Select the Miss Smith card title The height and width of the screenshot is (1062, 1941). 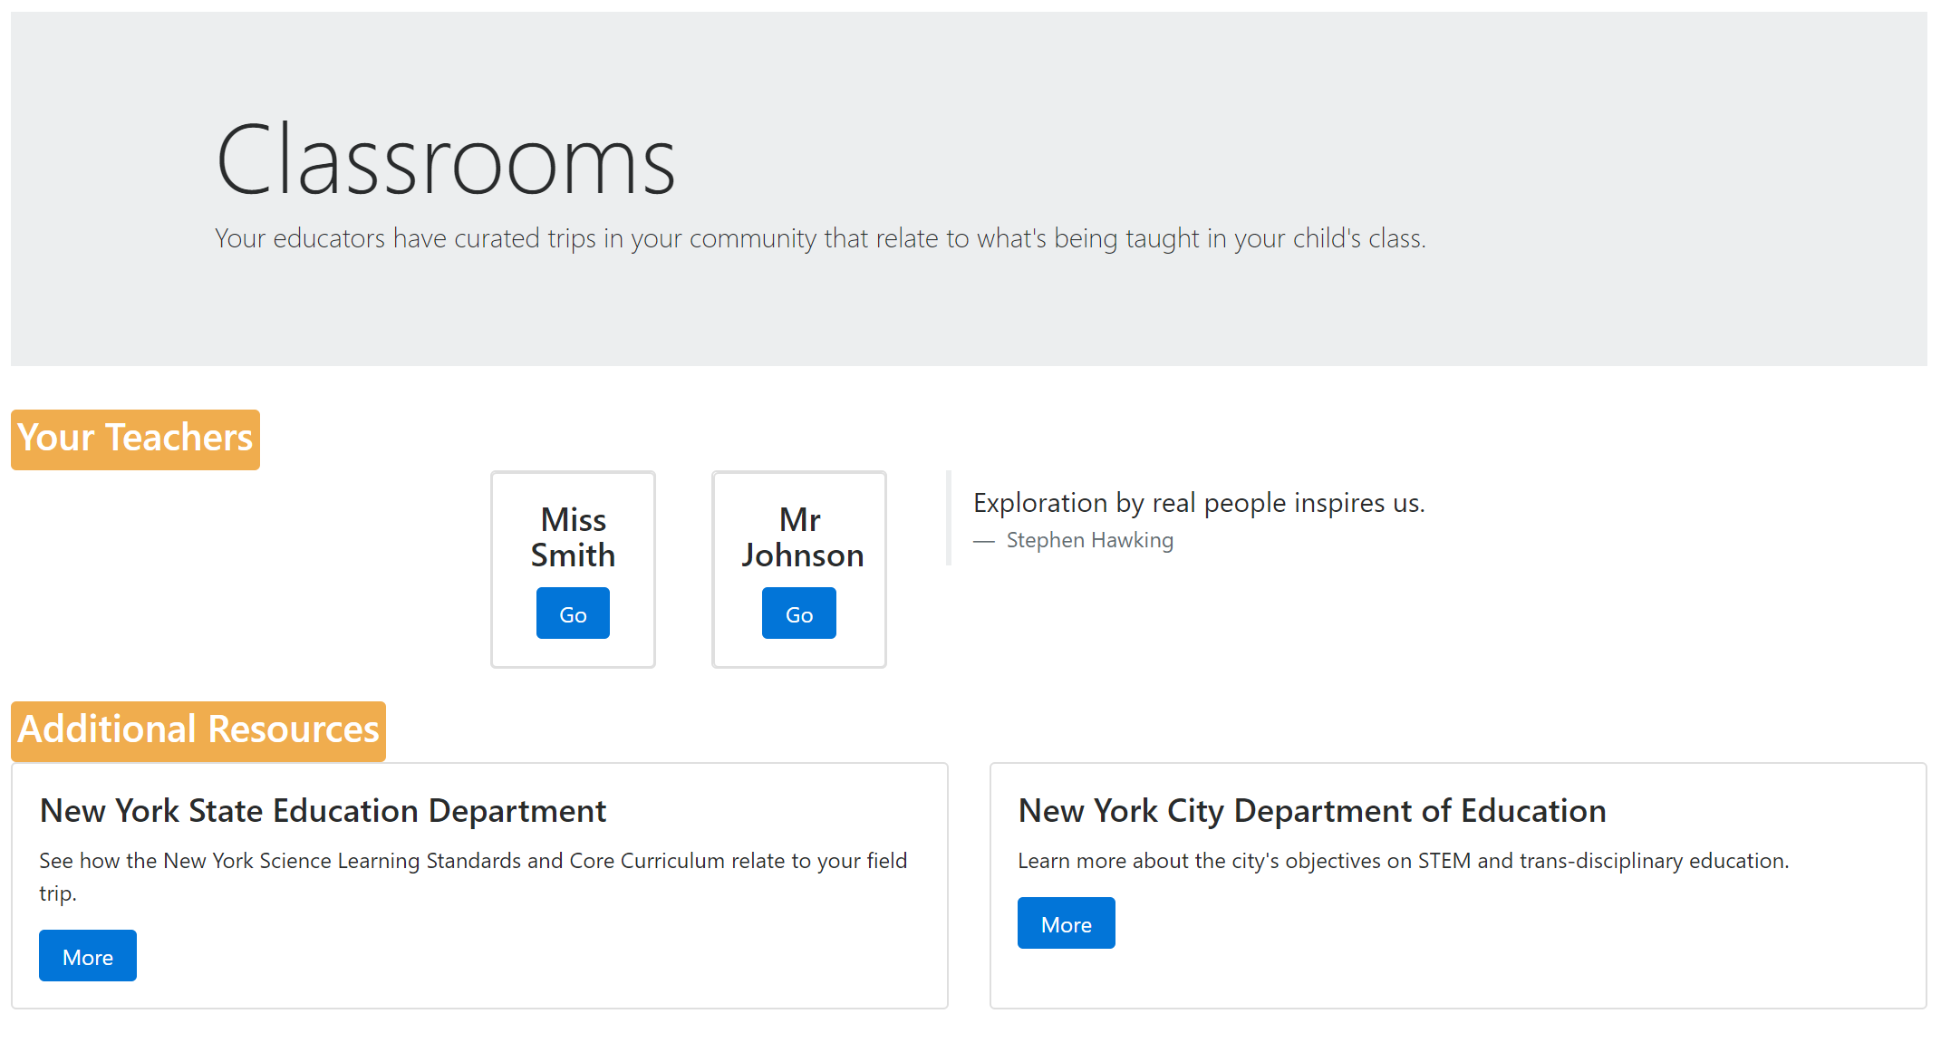(573, 537)
